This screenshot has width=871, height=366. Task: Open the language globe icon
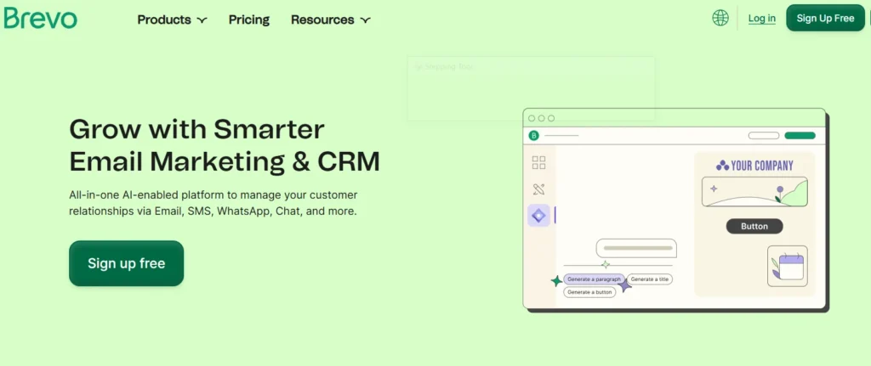click(720, 18)
